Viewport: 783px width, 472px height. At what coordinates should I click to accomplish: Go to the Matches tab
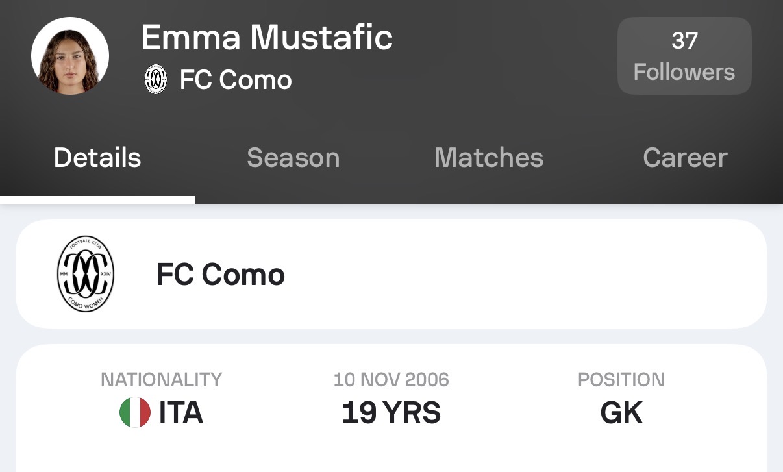(x=488, y=158)
